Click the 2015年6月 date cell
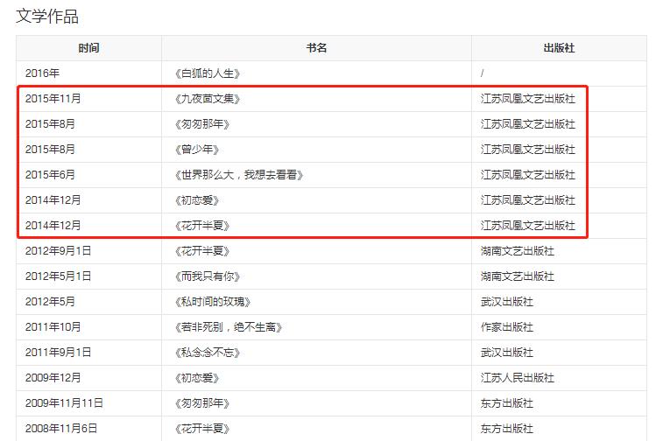Screen dimensions: 663x441 click(50, 175)
